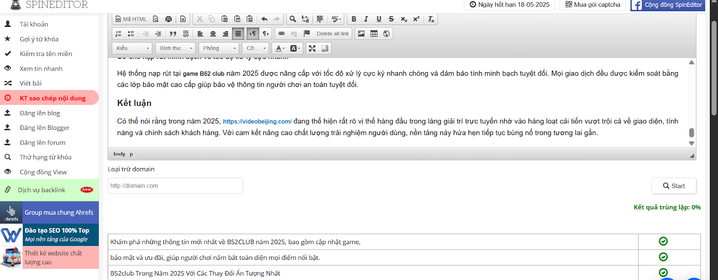This screenshot has width=718, height=280.
Task: Click the IFrame globe icon
Action: [386, 34]
